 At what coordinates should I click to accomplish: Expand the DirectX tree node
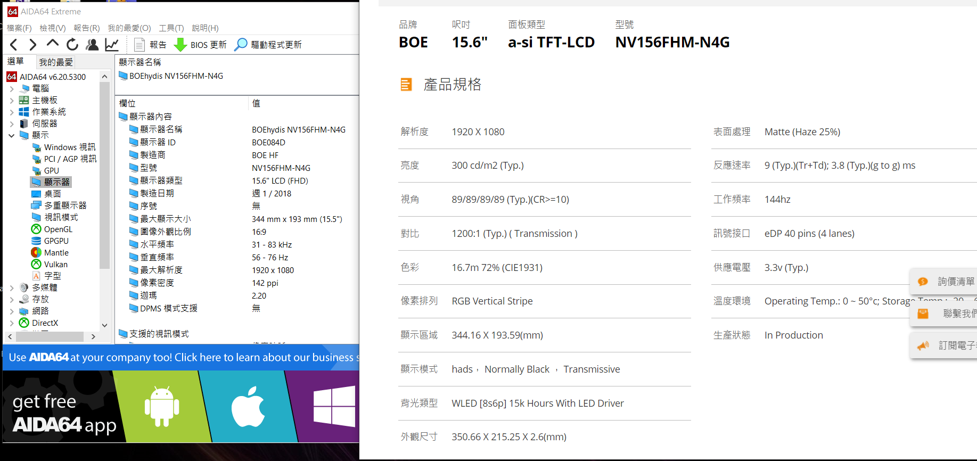(x=12, y=323)
